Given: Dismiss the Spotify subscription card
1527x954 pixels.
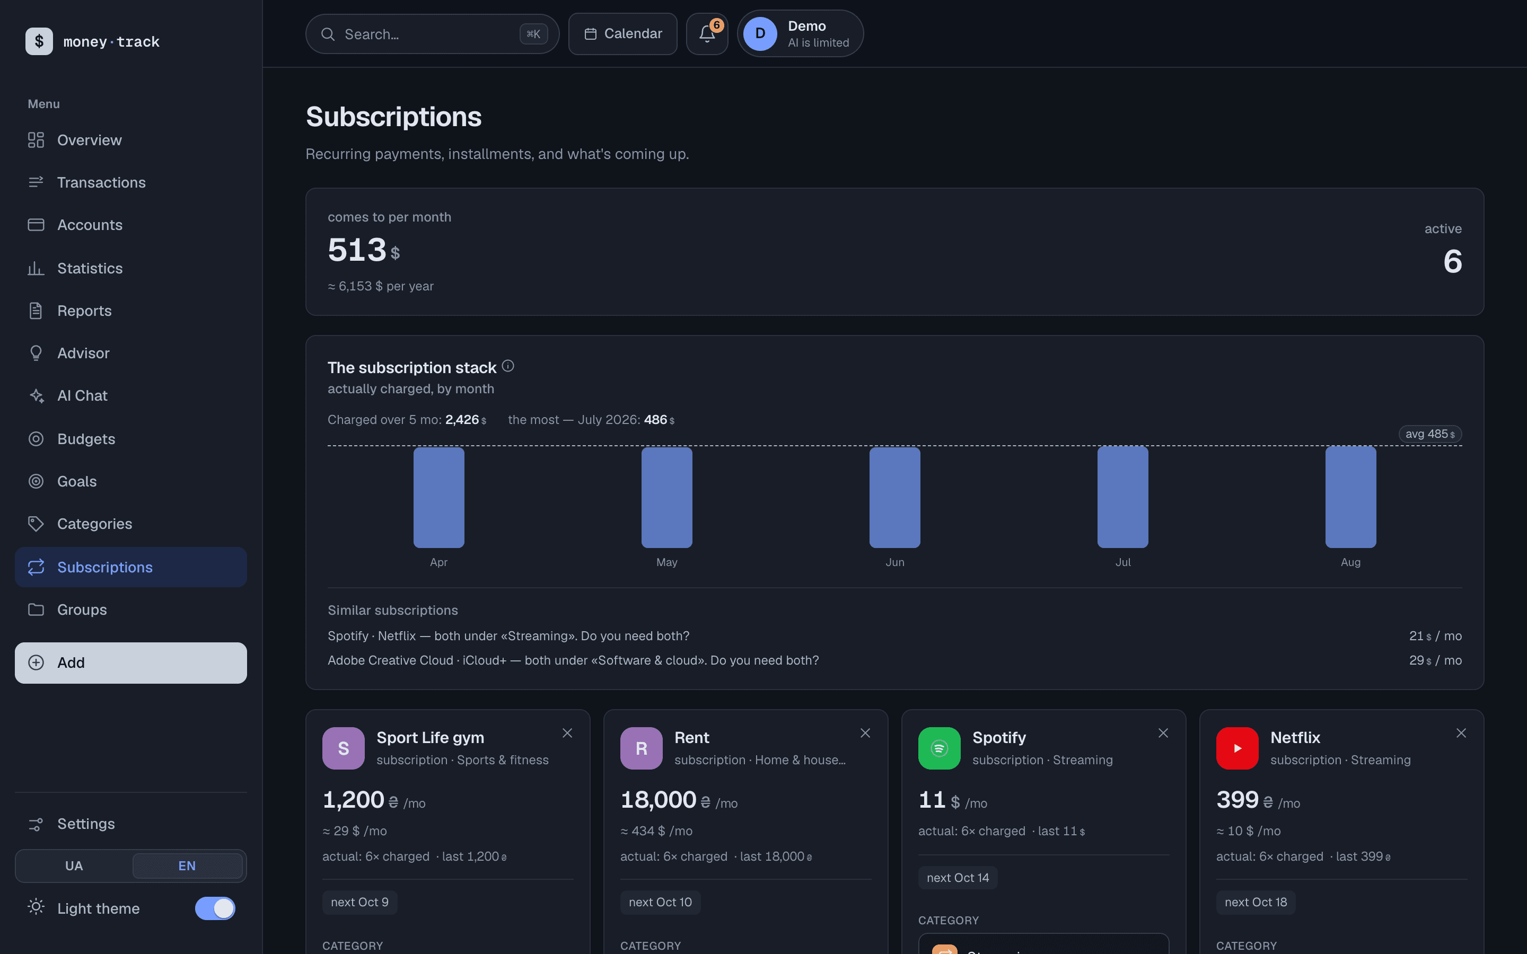Looking at the screenshot, I should coord(1163,733).
